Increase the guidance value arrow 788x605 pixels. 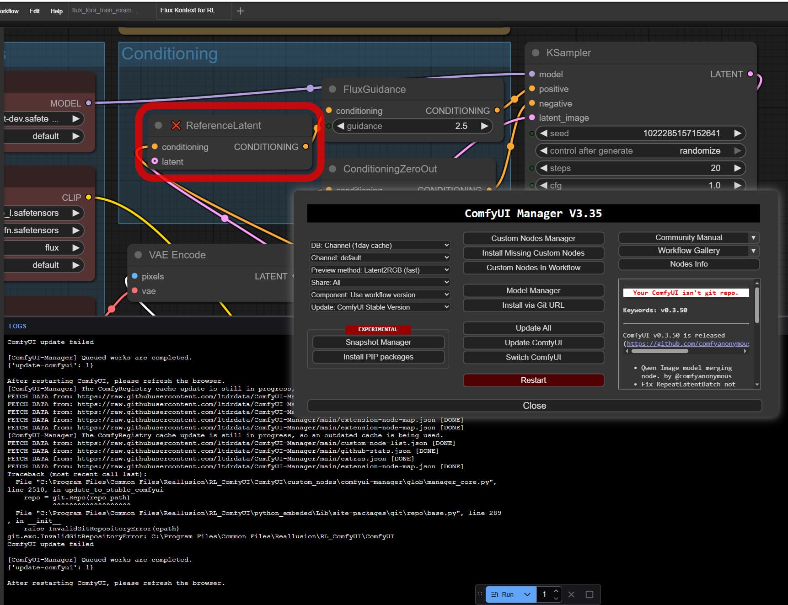coord(485,126)
